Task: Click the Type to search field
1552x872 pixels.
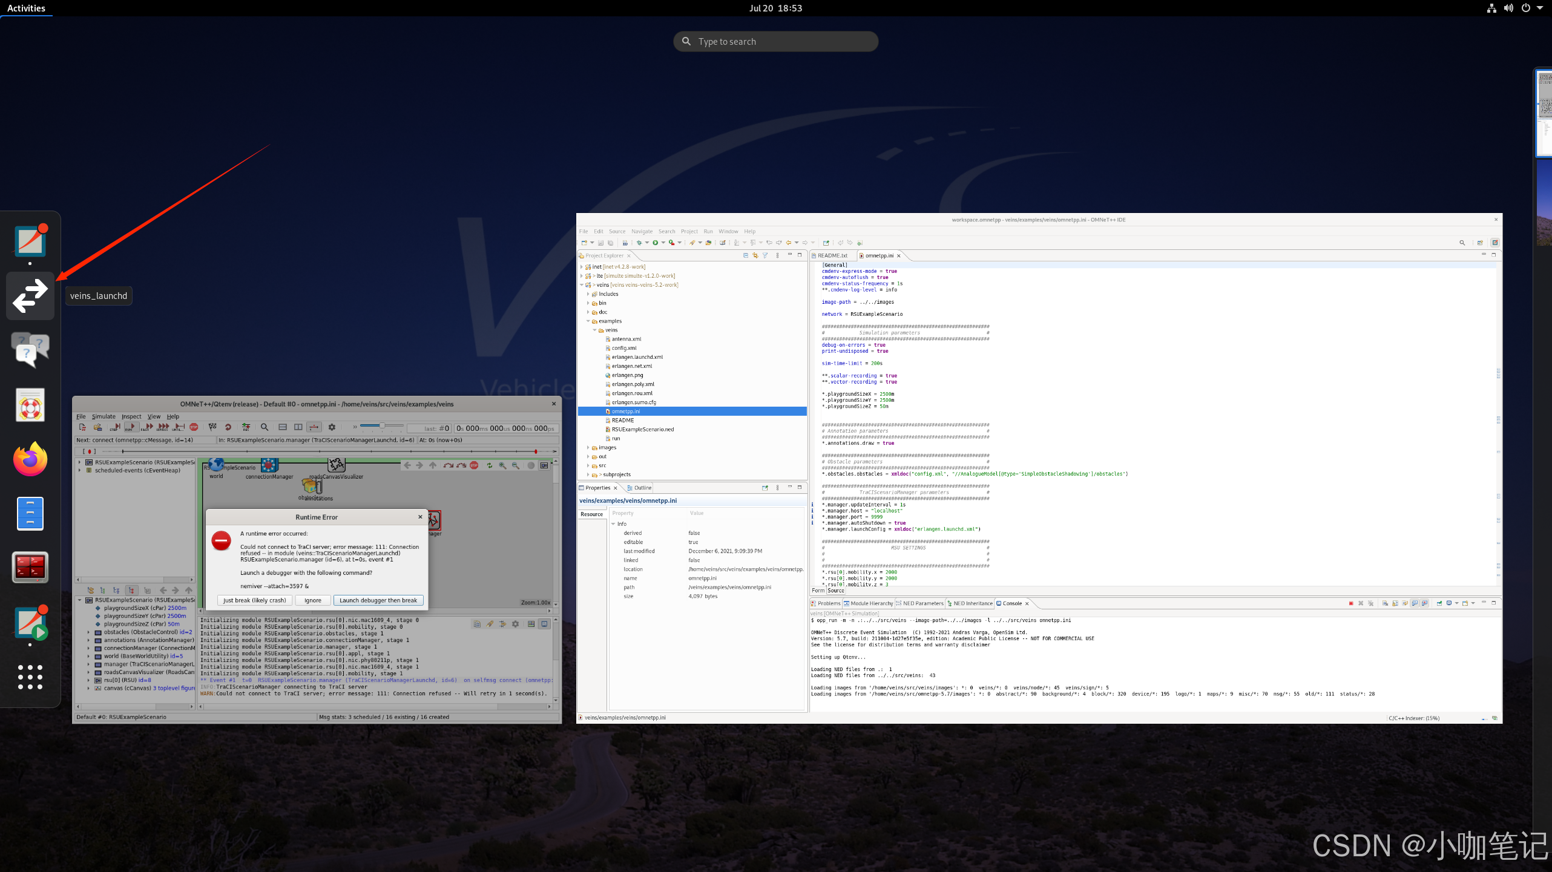Action: point(775,41)
